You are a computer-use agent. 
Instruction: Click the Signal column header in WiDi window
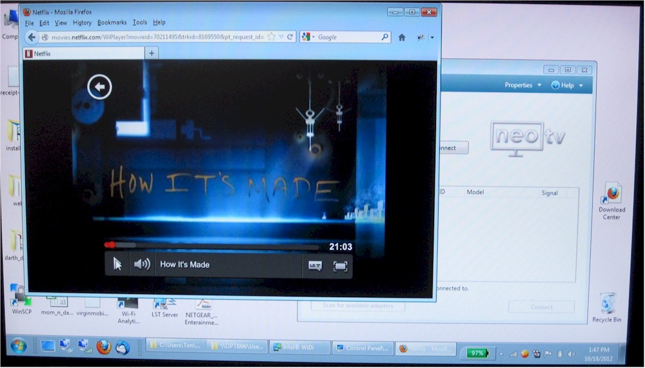[549, 193]
